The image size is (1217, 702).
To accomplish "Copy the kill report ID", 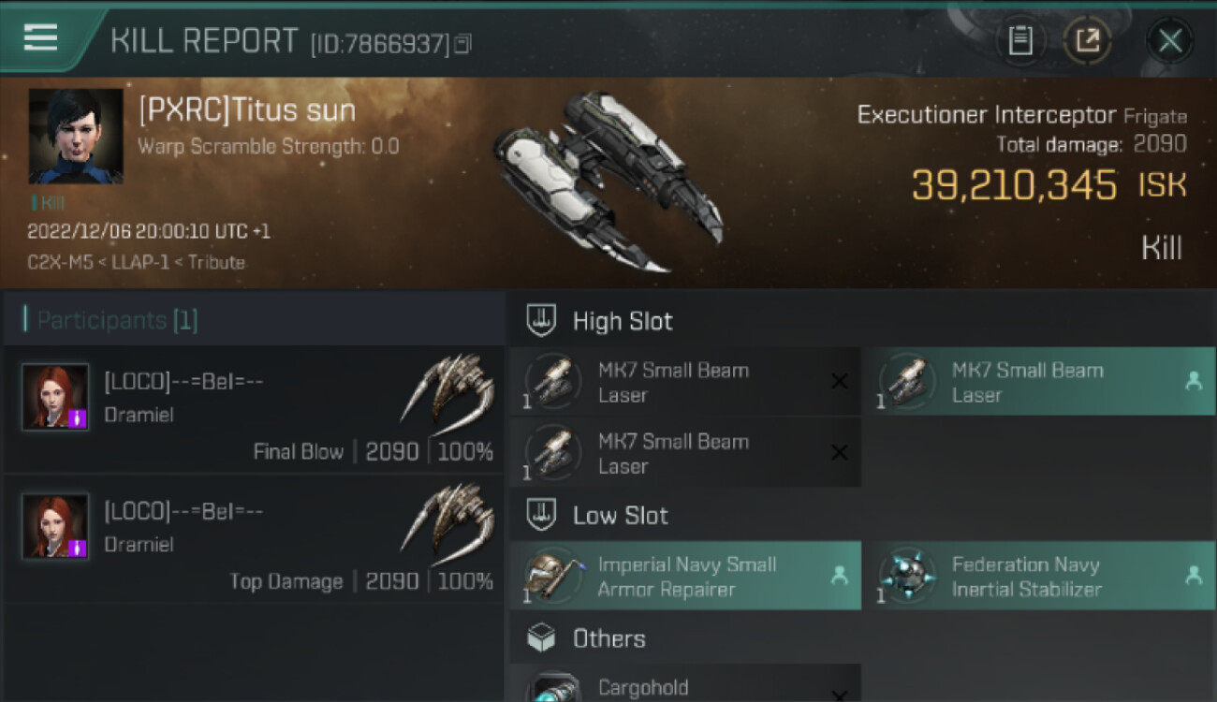I will pos(462,44).
